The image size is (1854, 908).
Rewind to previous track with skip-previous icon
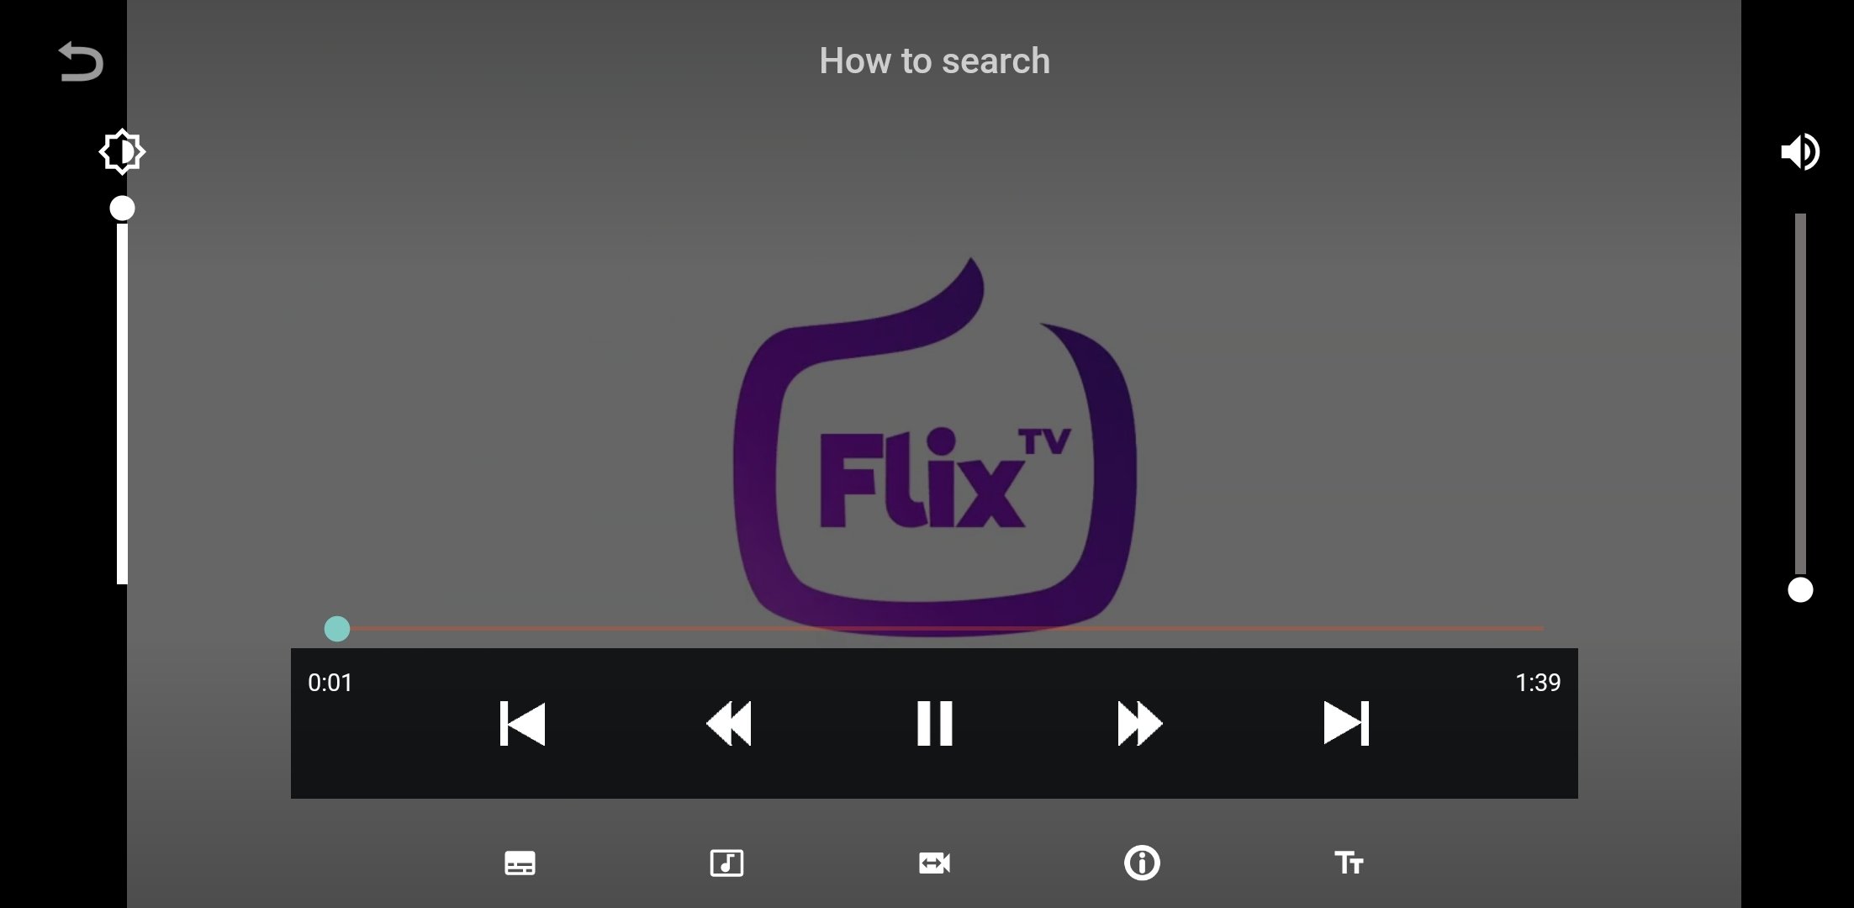tap(520, 724)
